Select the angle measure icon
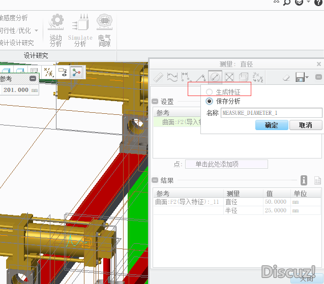The width and height of the screenshot is (324, 284). [200, 77]
